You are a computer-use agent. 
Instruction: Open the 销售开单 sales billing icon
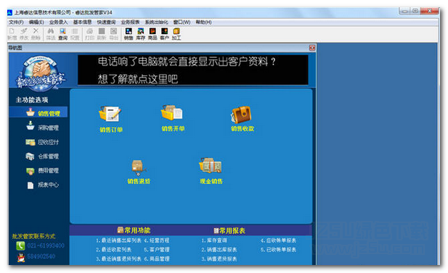172,113
